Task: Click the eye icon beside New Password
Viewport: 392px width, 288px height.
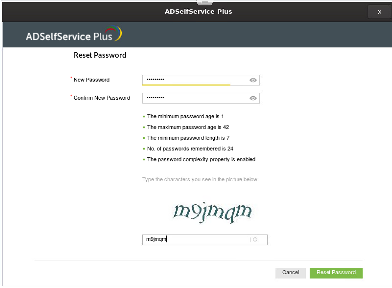Action: point(253,80)
